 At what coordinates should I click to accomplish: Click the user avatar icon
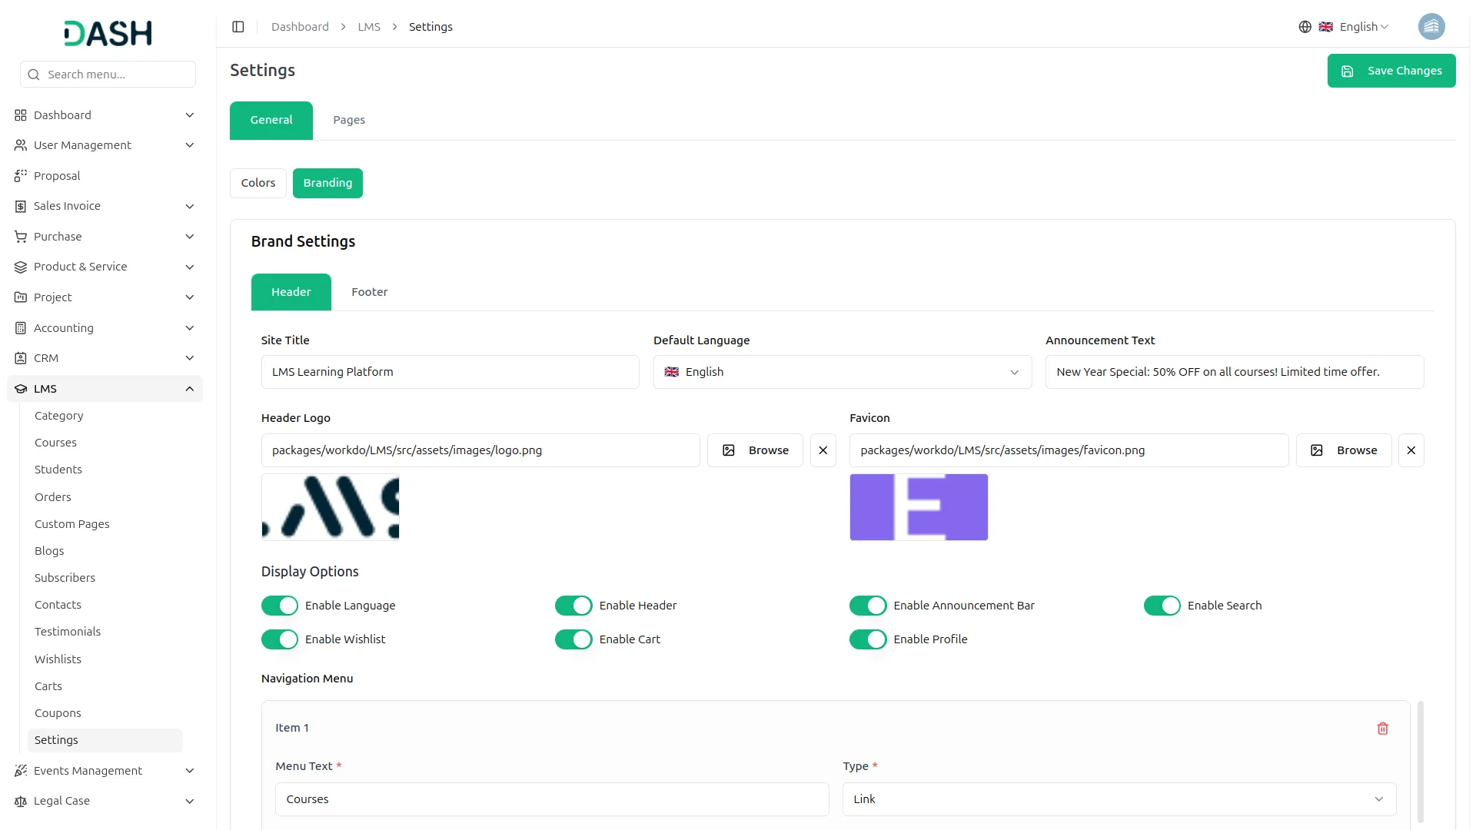pyautogui.click(x=1431, y=27)
